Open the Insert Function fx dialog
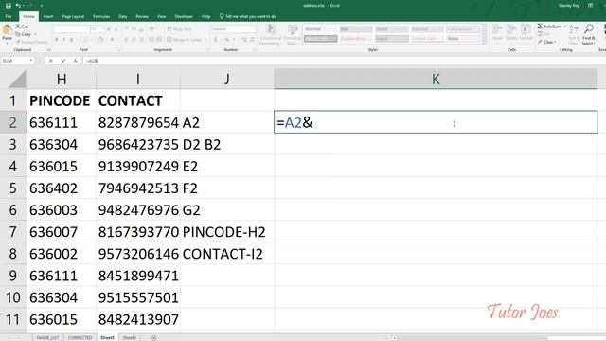The width and height of the screenshot is (606, 341). click(75, 61)
